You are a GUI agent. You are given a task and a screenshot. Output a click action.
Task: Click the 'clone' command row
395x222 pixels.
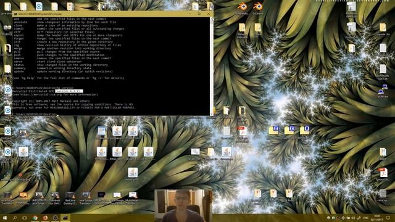(56, 25)
